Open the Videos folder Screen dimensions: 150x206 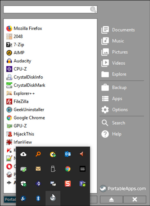click(x=113, y=63)
